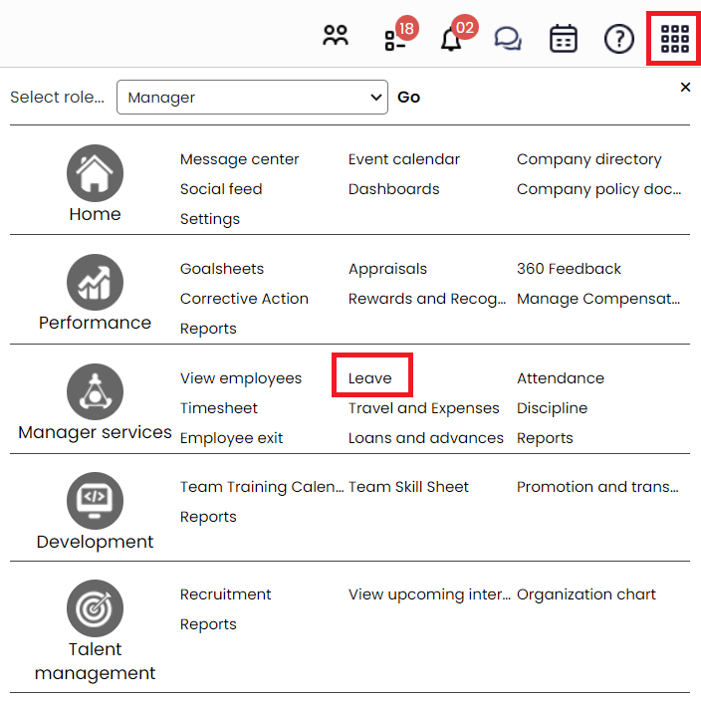The image size is (701, 707).
Task: Click the people/team icon in top bar
Action: 336,38
